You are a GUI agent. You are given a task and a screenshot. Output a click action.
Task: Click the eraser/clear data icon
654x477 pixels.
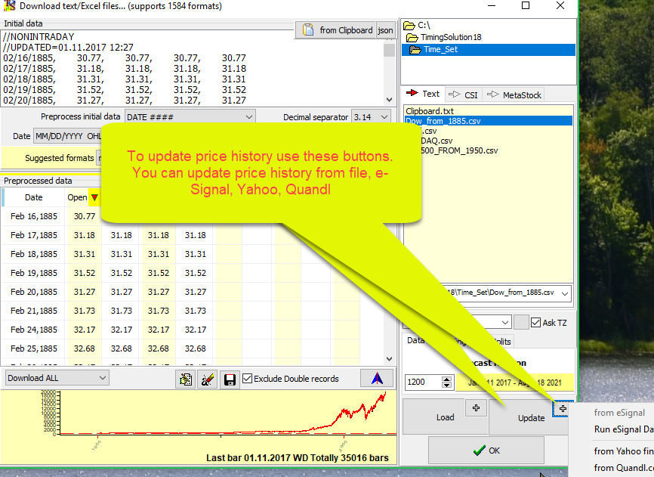207,379
